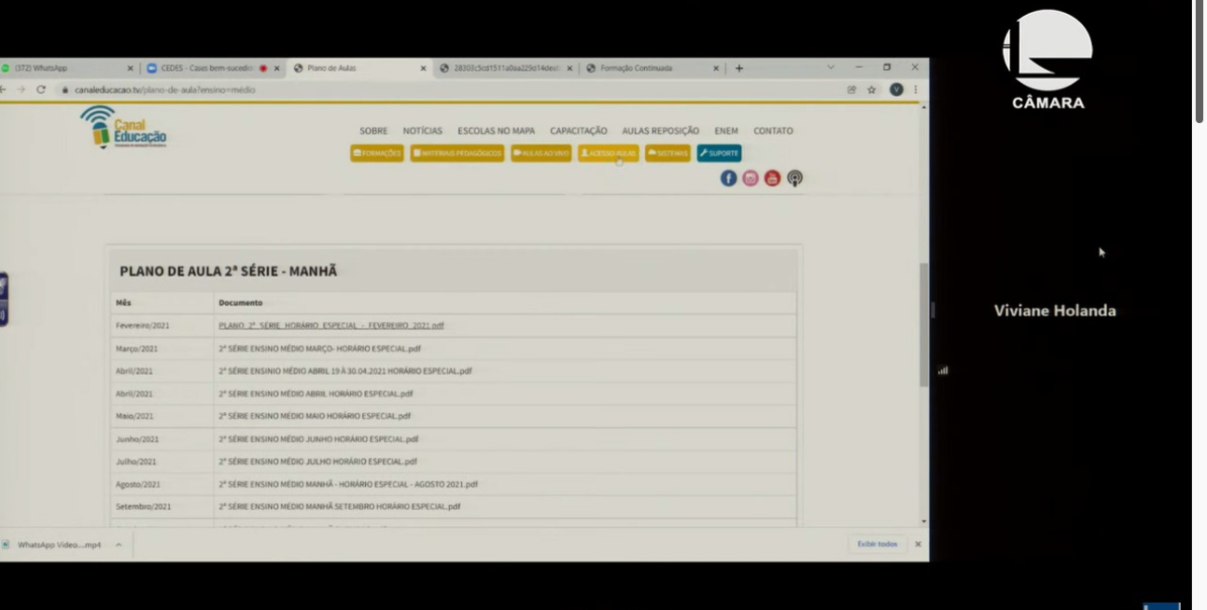Close the Formação Continuada tab

click(x=716, y=68)
